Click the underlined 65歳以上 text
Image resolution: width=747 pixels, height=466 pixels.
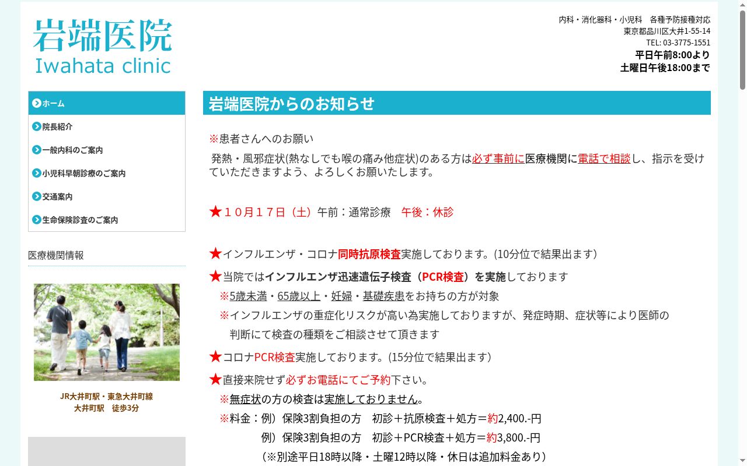[299, 296]
